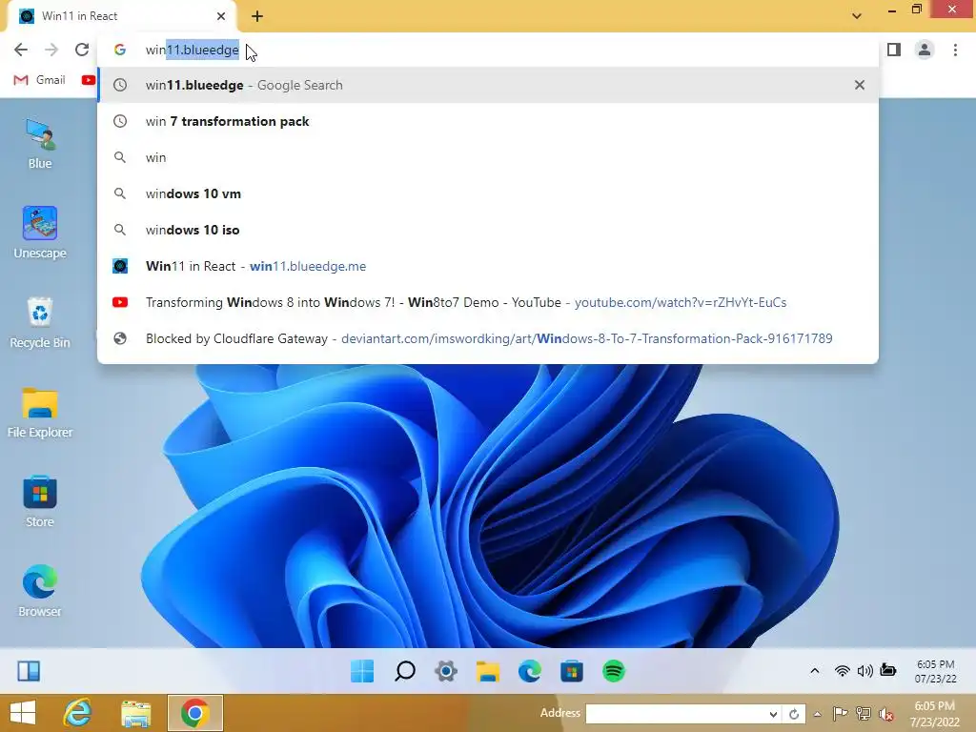This screenshot has width=976, height=732.
Task: Open the Chrome side panel
Action: (x=894, y=50)
